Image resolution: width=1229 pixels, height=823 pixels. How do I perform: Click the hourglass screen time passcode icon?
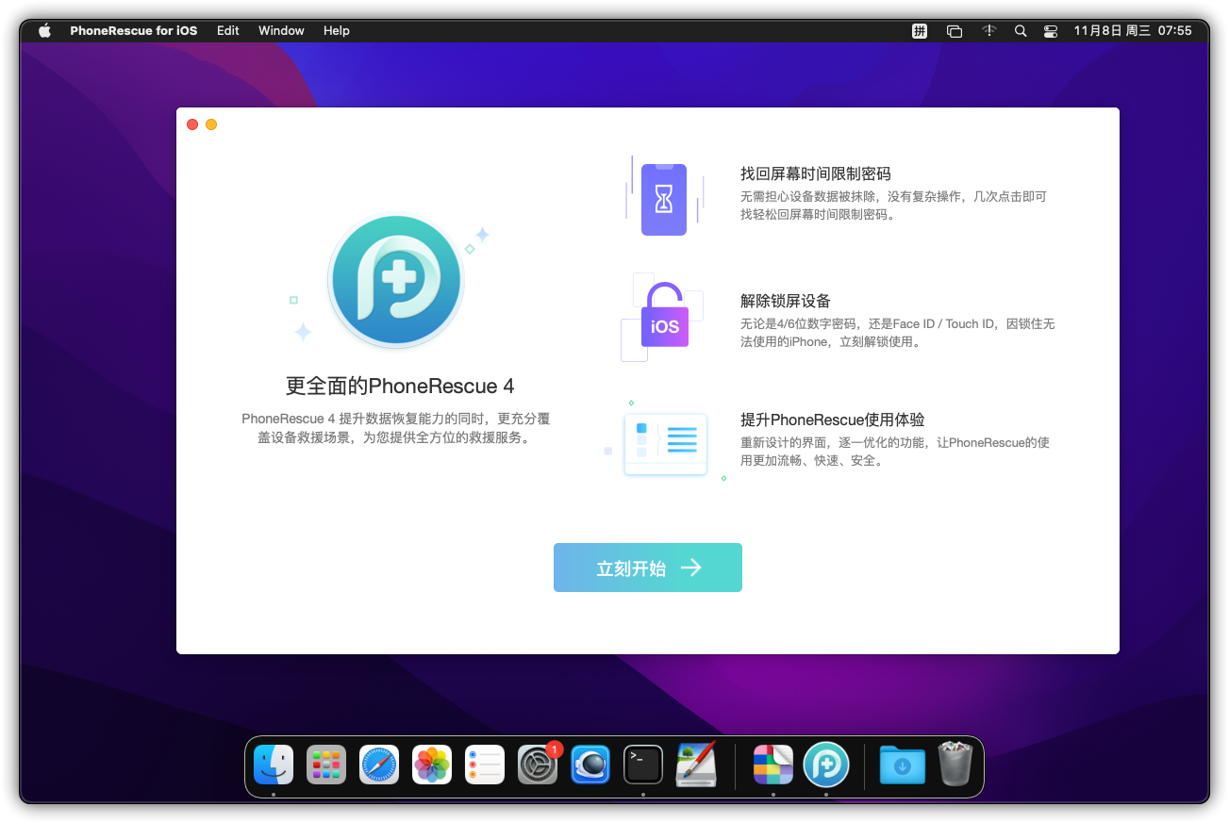pos(663,199)
